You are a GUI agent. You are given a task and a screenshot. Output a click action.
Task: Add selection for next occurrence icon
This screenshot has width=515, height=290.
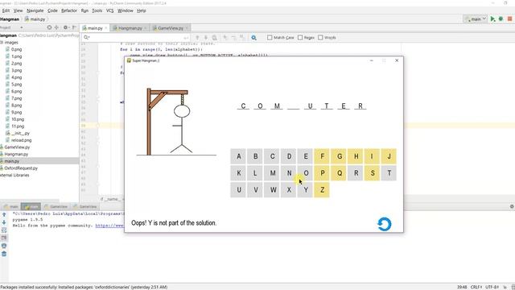click(x=225, y=38)
